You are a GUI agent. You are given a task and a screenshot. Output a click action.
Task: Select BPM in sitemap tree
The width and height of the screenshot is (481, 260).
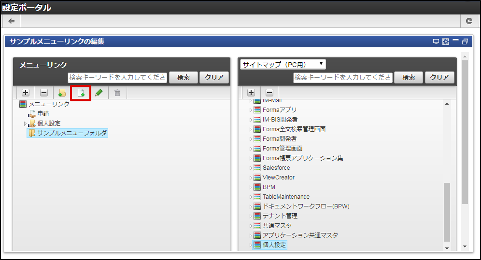(x=269, y=187)
